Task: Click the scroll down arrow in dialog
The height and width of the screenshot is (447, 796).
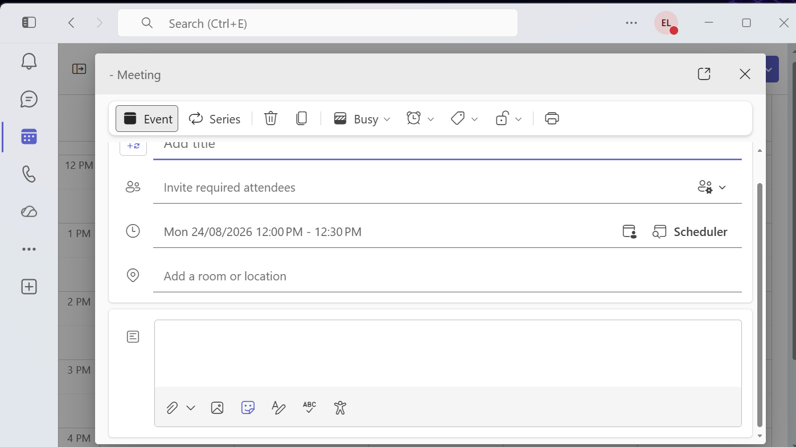Action: pyautogui.click(x=760, y=436)
